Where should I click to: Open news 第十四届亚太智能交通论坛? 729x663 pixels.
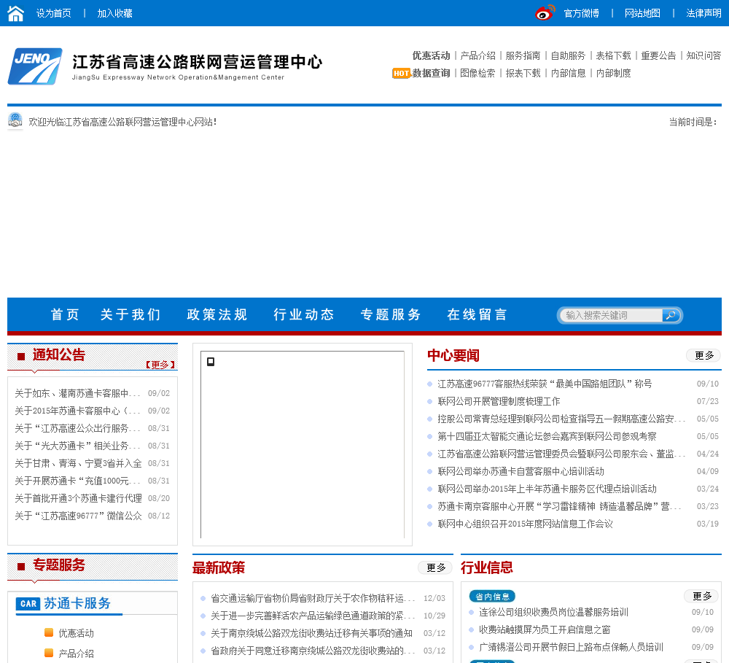[x=547, y=436]
